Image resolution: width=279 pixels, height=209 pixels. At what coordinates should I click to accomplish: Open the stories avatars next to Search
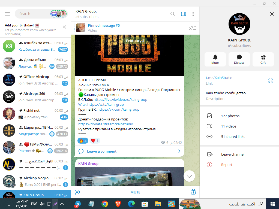(x=59, y=14)
